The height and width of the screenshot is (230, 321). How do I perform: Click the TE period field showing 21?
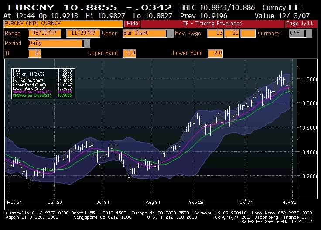[34, 53]
